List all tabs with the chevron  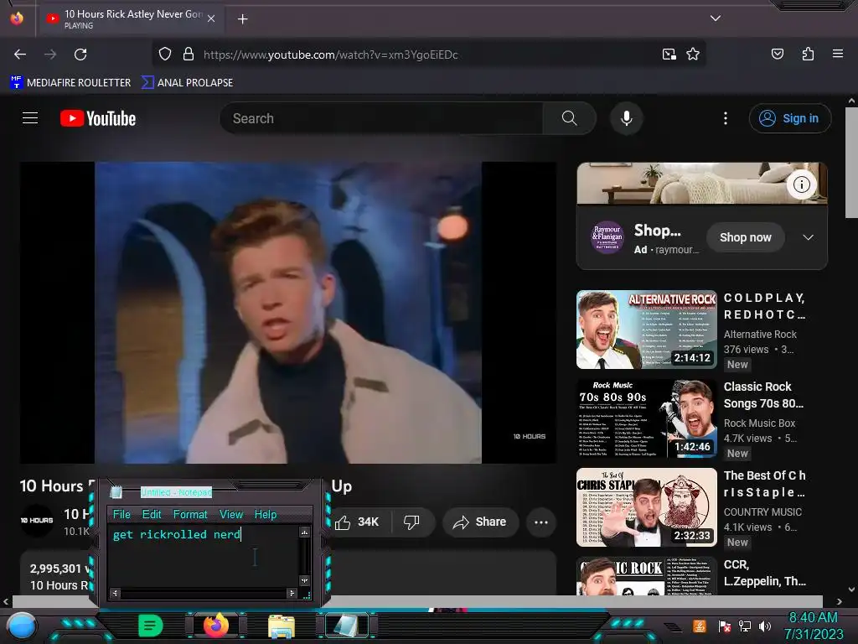tap(716, 18)
